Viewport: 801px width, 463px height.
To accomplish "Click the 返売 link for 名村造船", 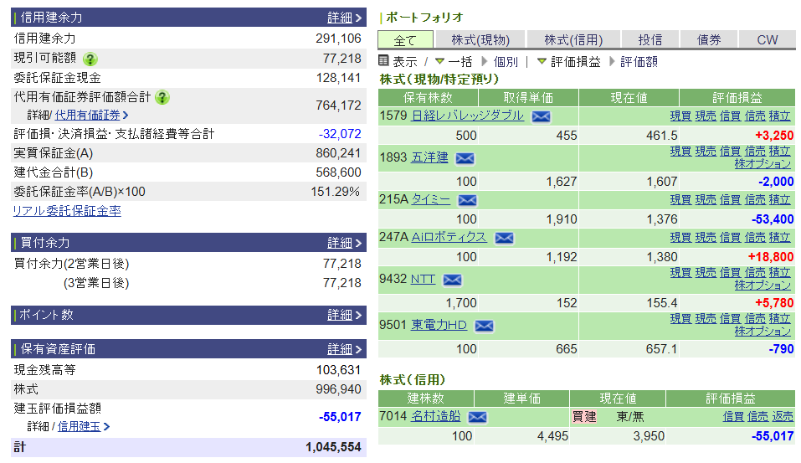I will [782, 416].
